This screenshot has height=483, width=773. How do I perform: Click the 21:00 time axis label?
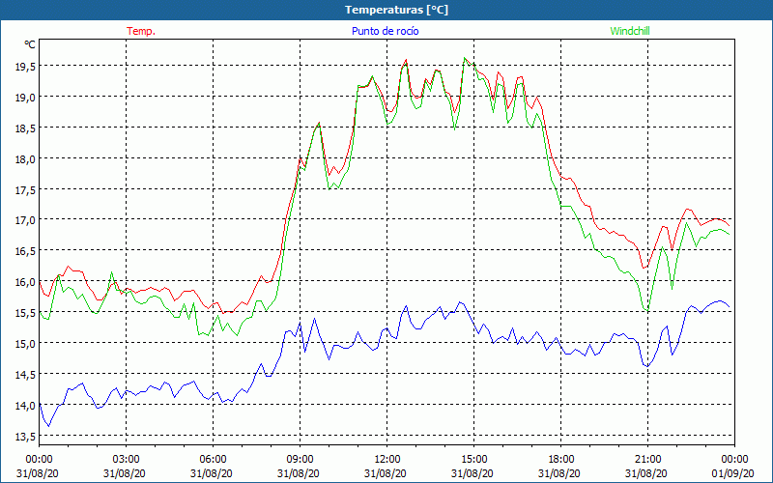pyautogui.click(x=647, y=460)
